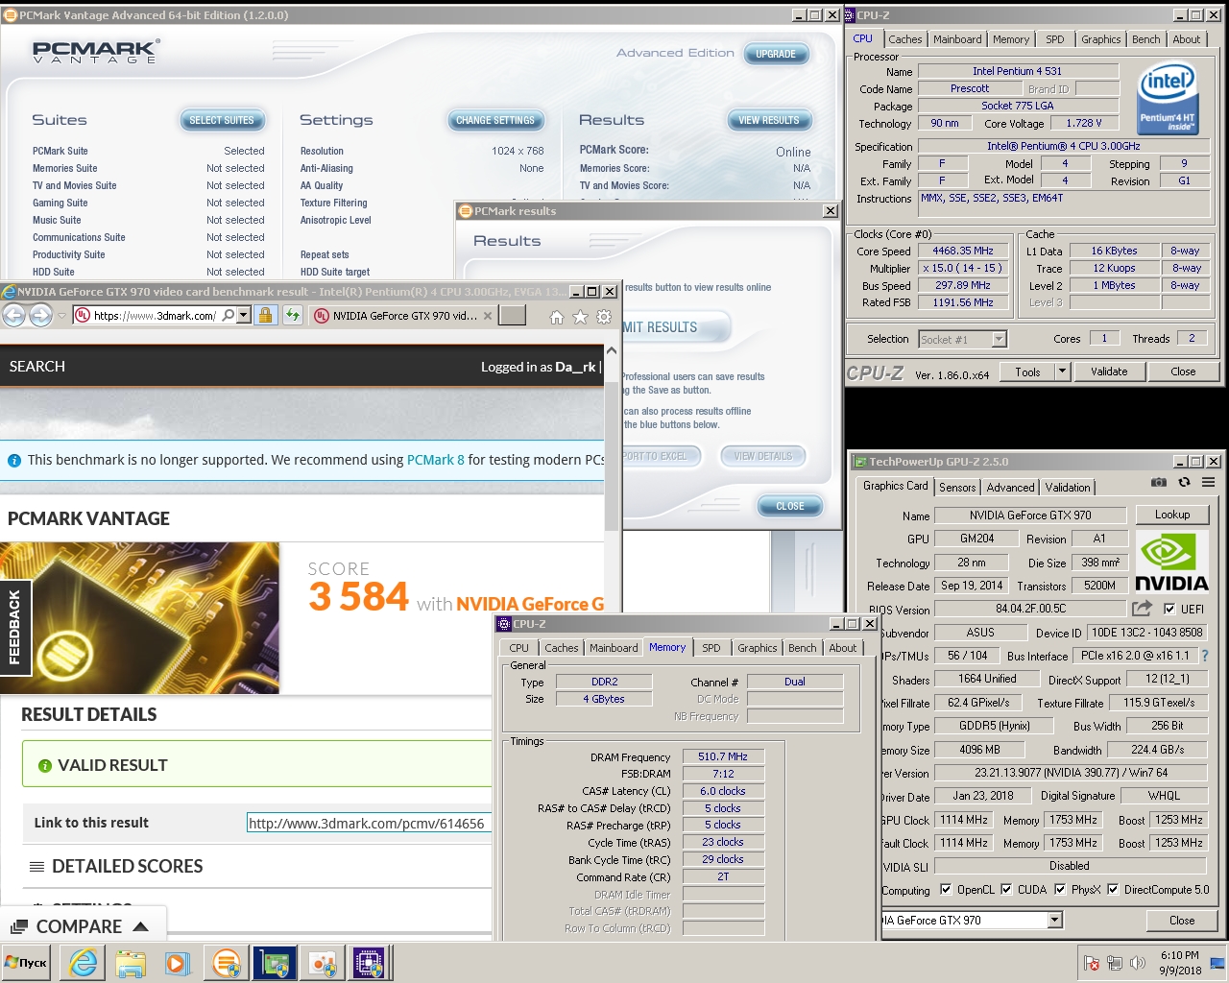This screenshot has height=983, width=1229.
Task: Click the taskbar clock showing 6:10 PM
Action: 1179,955
